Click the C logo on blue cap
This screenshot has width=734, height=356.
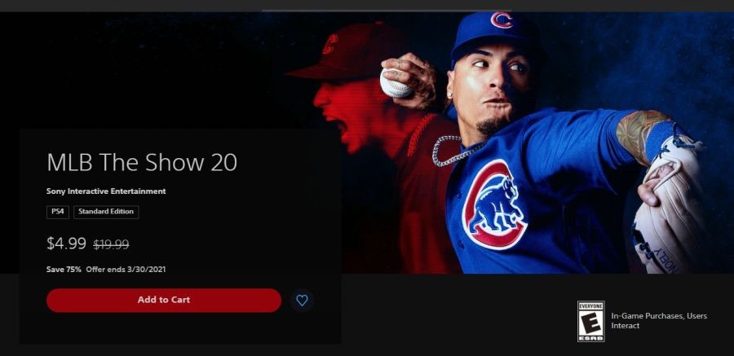pos(502,20)
